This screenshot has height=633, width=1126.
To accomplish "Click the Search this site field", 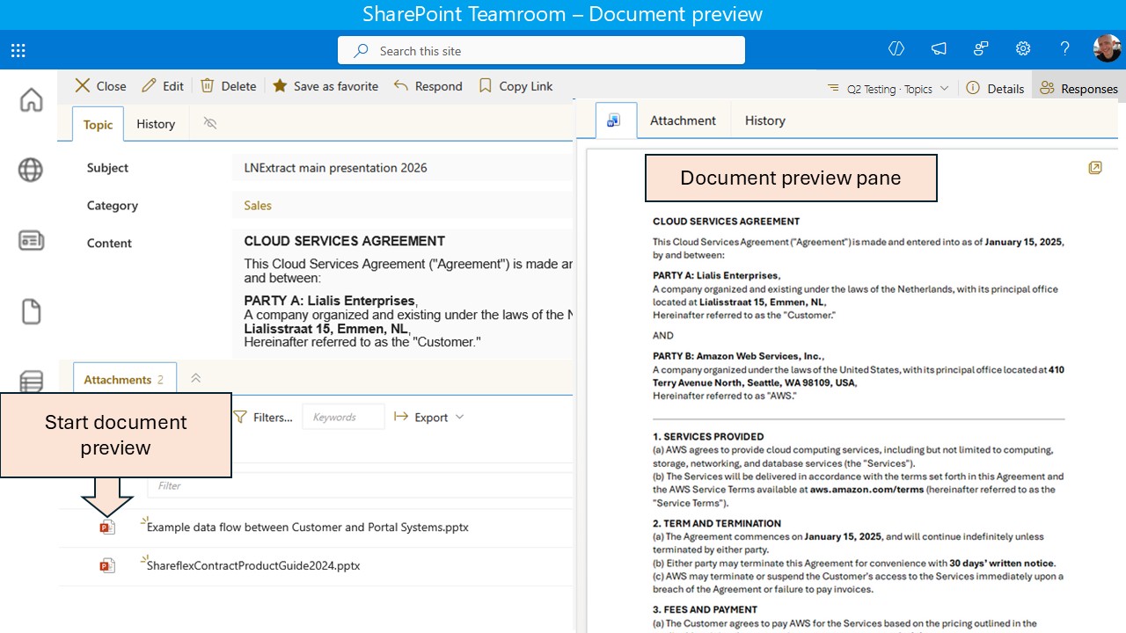I will coord(541,50).
